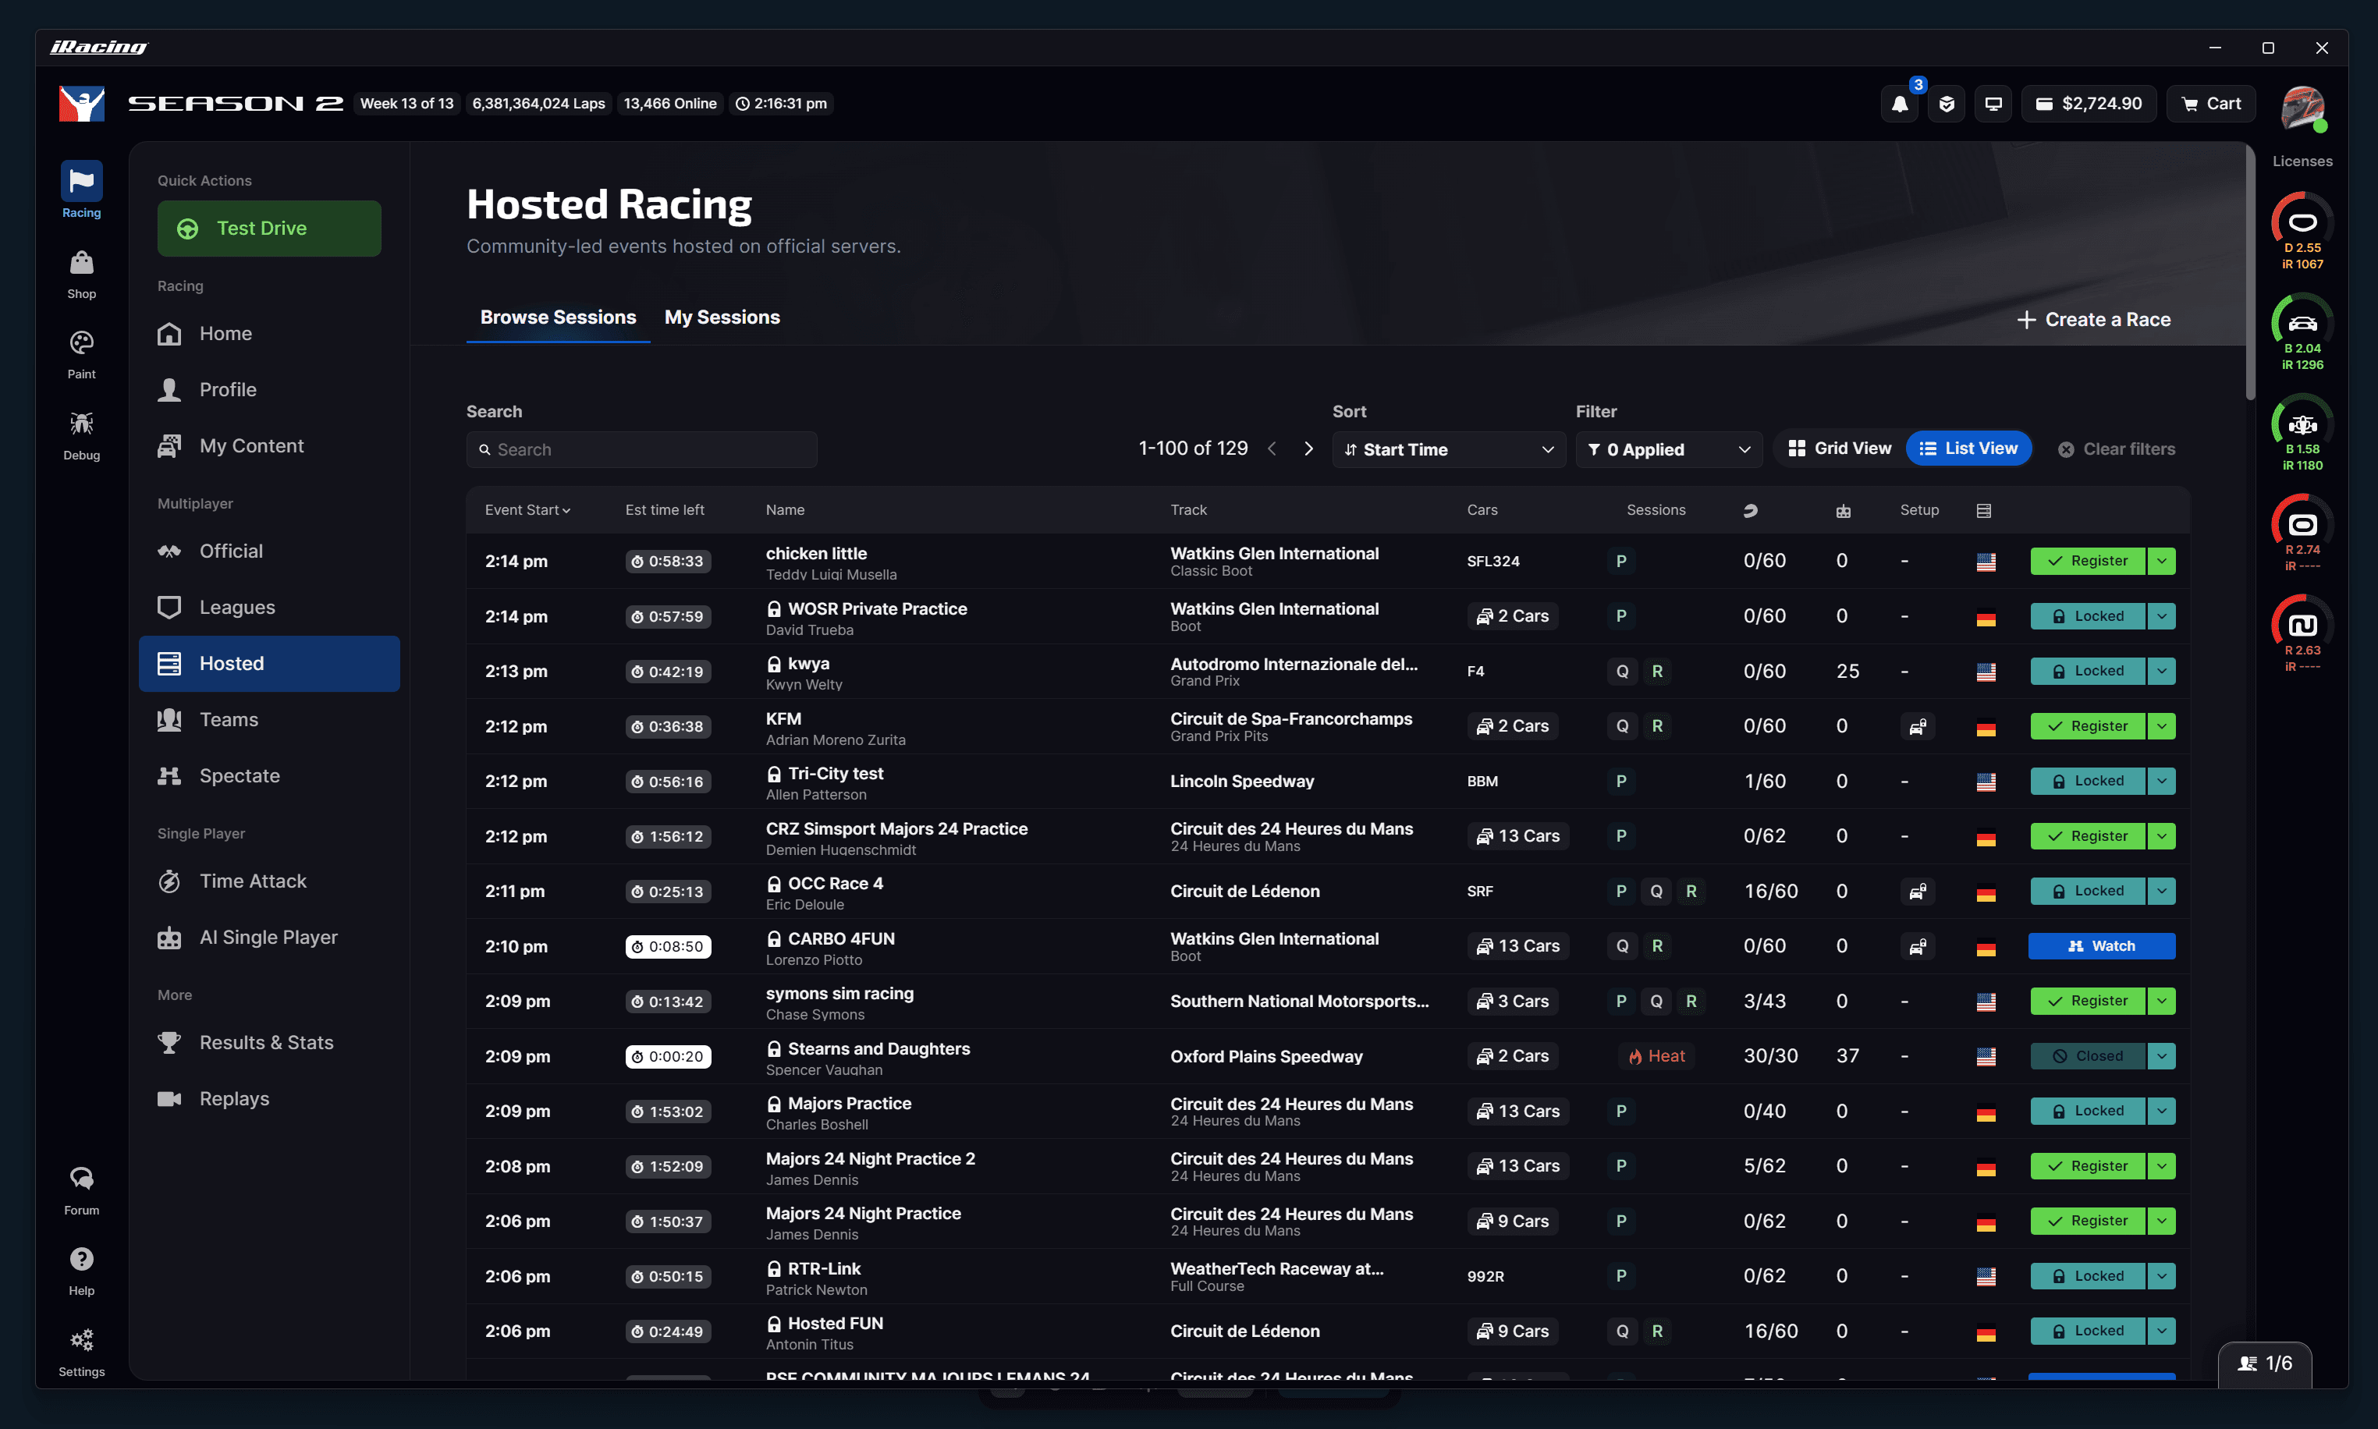
Task: Click Clear filters
Action: tap(2117, 450)
